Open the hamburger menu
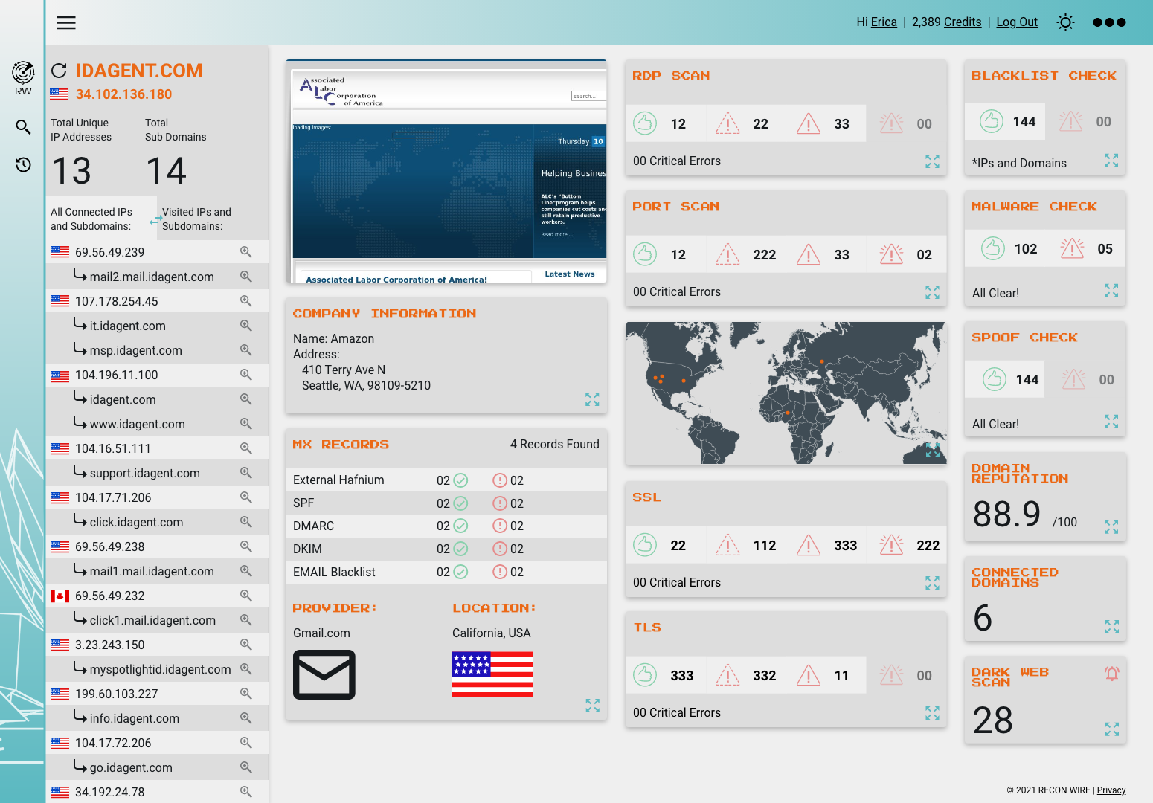Image resolution: width=1153 pixels, height=803 pixels. click(x=66, y=22)
